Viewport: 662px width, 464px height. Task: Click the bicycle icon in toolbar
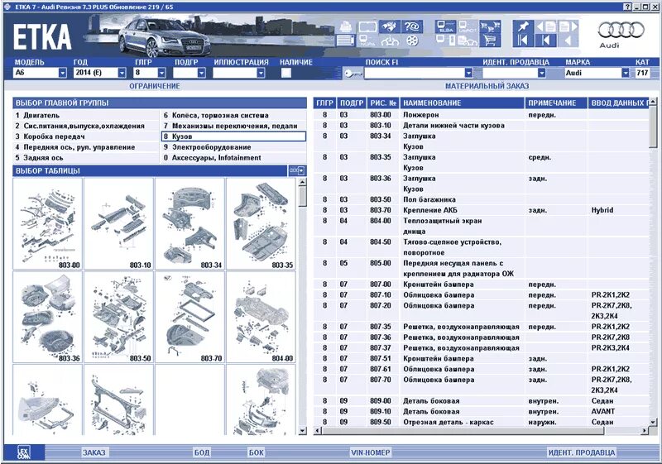389,41
